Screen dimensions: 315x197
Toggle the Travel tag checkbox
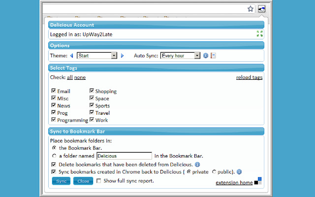point(92,112)
